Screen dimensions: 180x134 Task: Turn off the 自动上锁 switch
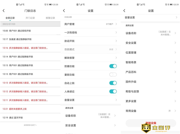pos(113,83)
